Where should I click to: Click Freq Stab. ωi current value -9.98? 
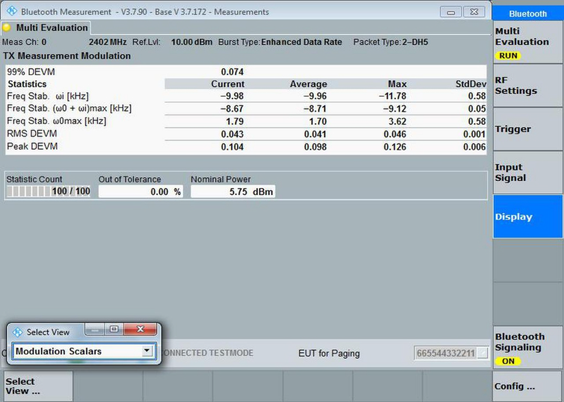232,97
